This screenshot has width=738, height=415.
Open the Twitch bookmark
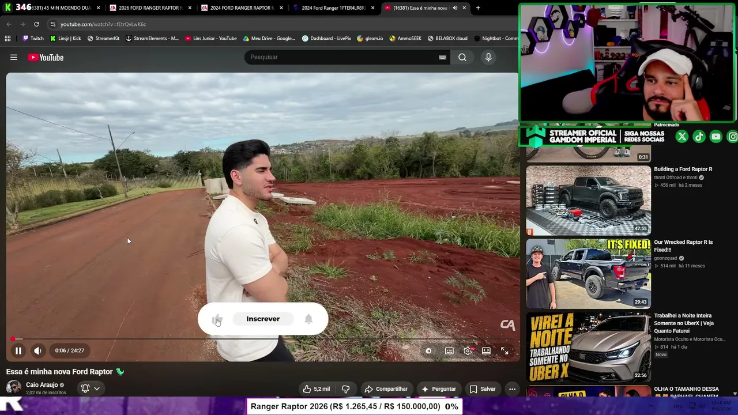[x=33, y=39]
